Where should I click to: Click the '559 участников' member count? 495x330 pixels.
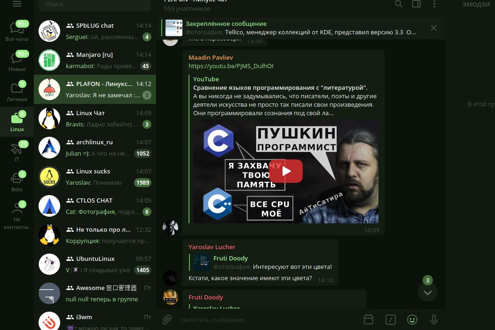pos(187,8)
